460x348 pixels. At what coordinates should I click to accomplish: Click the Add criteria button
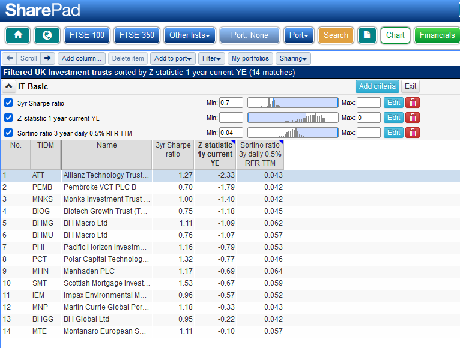(377, 86)
